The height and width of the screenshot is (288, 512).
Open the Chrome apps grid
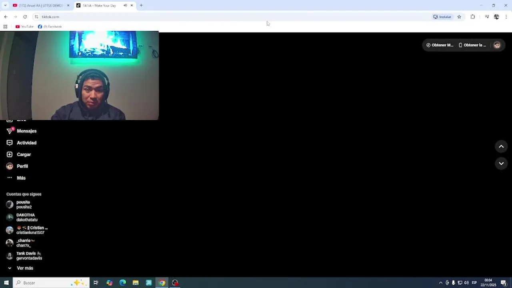tap(5, 27)
